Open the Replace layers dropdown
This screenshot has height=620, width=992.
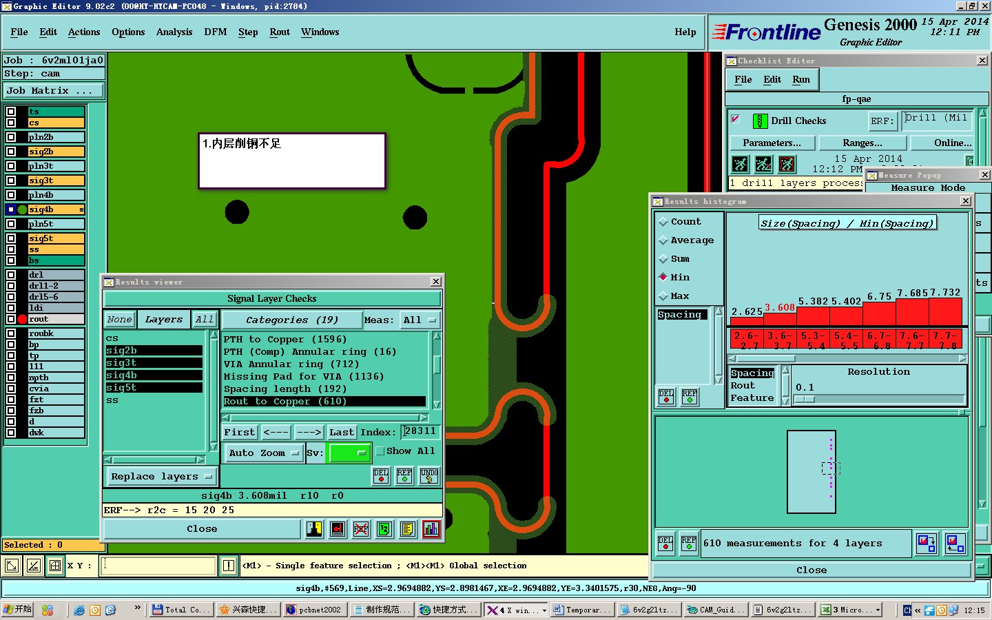(x=161, y=477)
